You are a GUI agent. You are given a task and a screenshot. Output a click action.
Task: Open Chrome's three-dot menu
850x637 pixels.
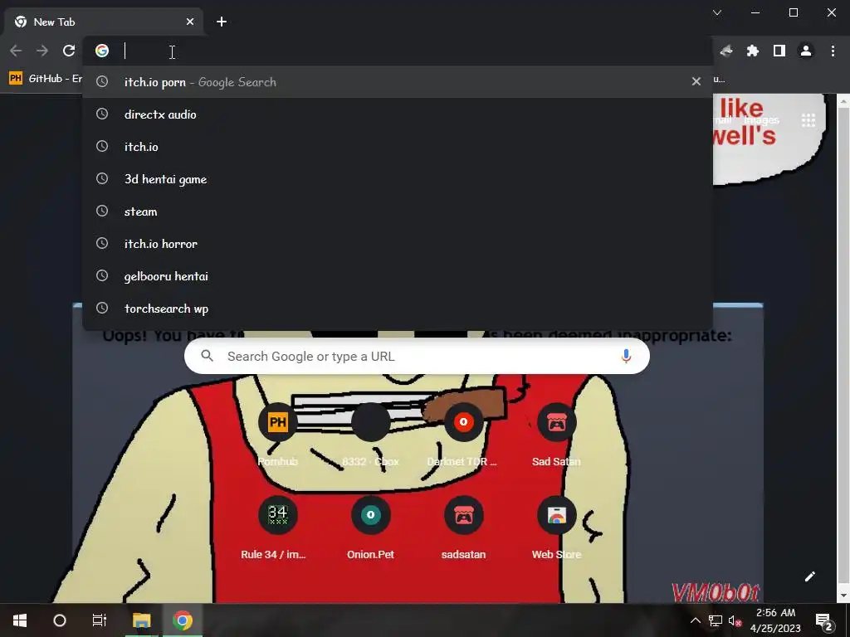(833, 51)
